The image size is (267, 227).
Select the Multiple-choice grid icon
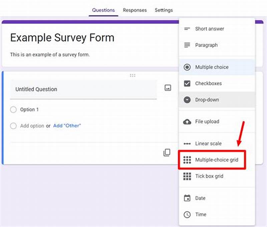[x=187, y=160]
